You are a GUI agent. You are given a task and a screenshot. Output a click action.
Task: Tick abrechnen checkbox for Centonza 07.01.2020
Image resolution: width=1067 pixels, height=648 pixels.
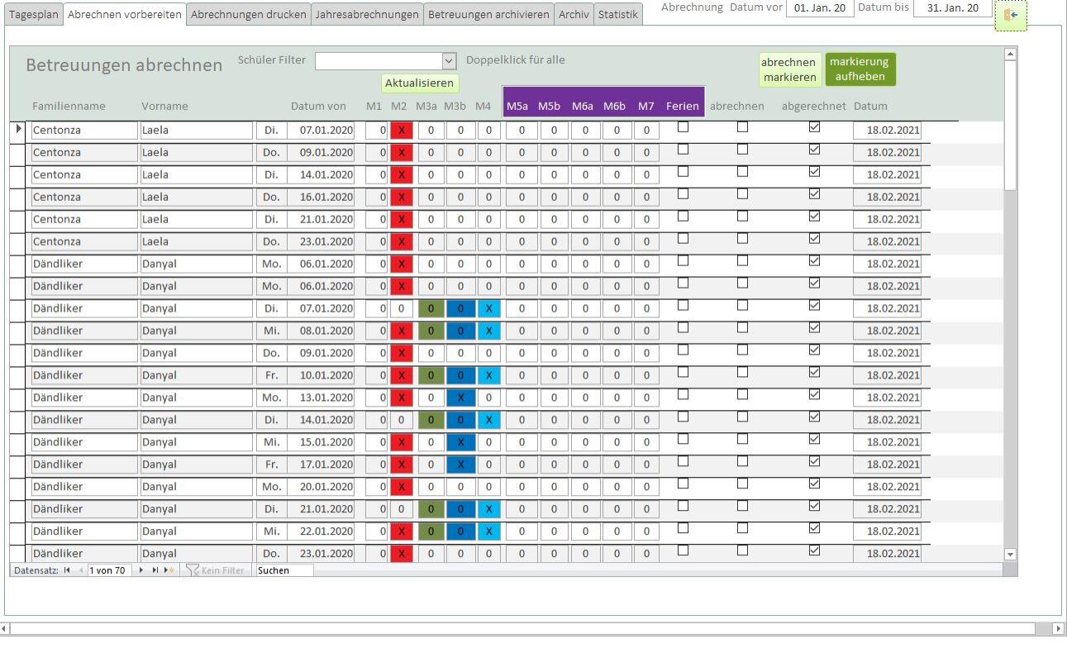click(x=742, y=127)
